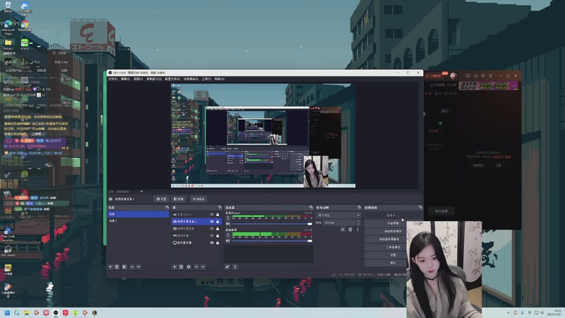This screenshot has height=318, width=565.
Task: Move source up with arrow icon
Action: (x=196, y=267)
